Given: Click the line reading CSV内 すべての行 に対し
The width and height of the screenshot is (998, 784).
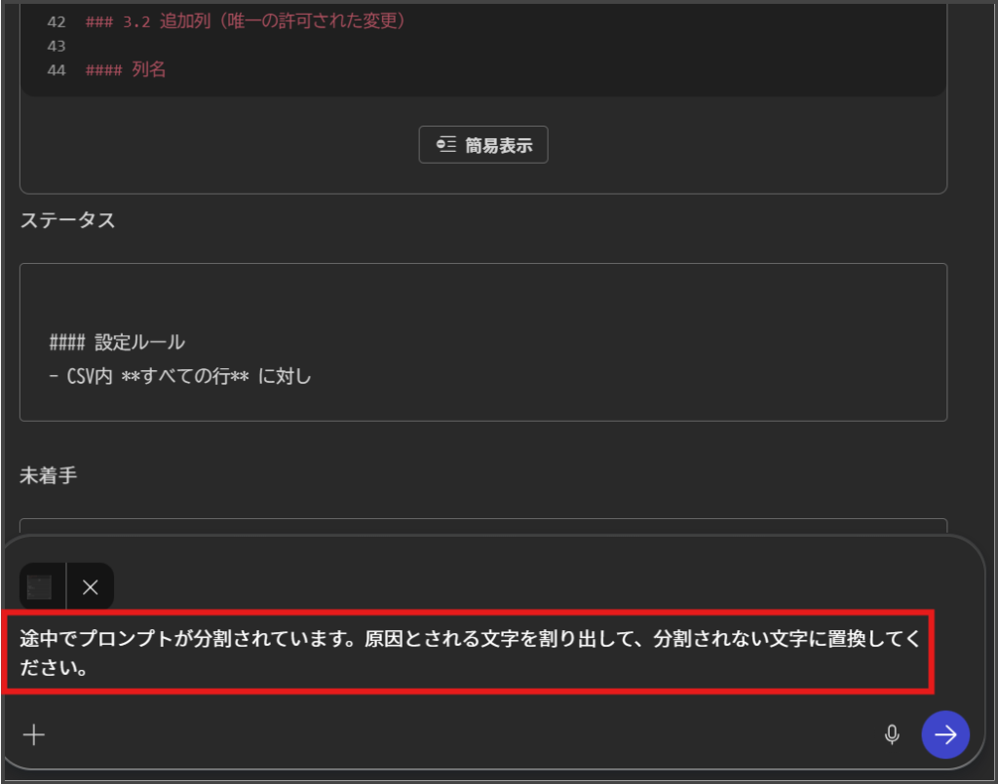Looking at the screenshot, I should [x=180, y=376].
